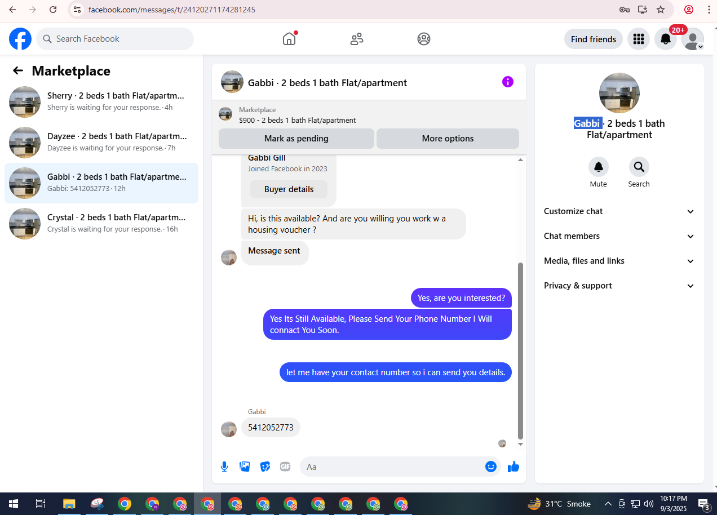Click chat scrollbar down arrow
Viewport: 717px width, 515px height.
click(520, 445)
